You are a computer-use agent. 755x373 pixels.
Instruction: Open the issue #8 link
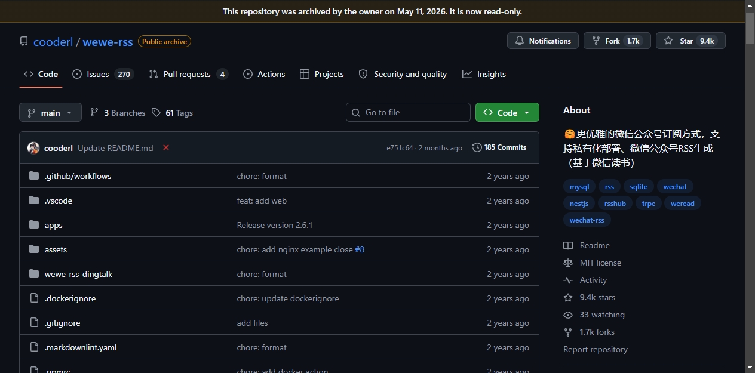click(360, 249)
